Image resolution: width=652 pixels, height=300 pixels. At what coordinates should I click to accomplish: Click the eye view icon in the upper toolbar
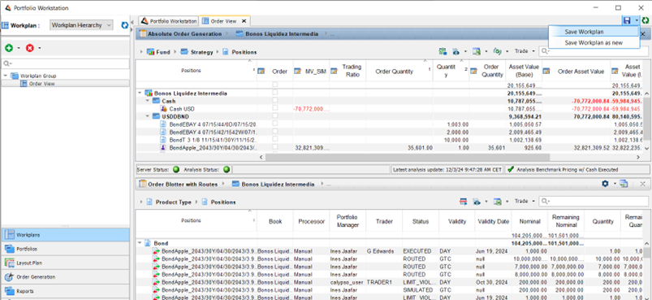click(456, 51)
